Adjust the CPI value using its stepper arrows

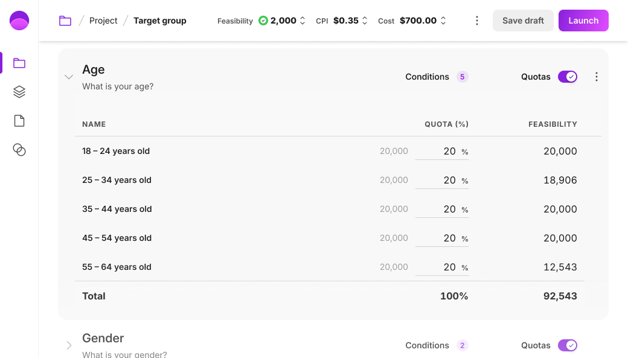[367, 20]
